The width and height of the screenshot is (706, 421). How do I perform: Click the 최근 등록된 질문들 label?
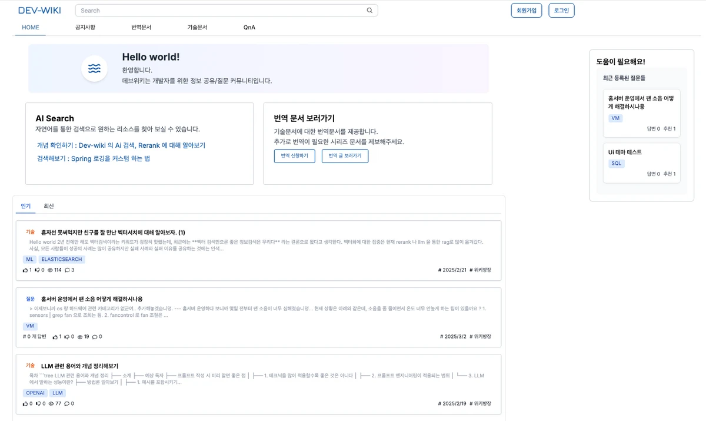coord(624,78)
